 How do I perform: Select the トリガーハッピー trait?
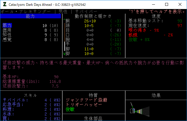pos(84,104)
